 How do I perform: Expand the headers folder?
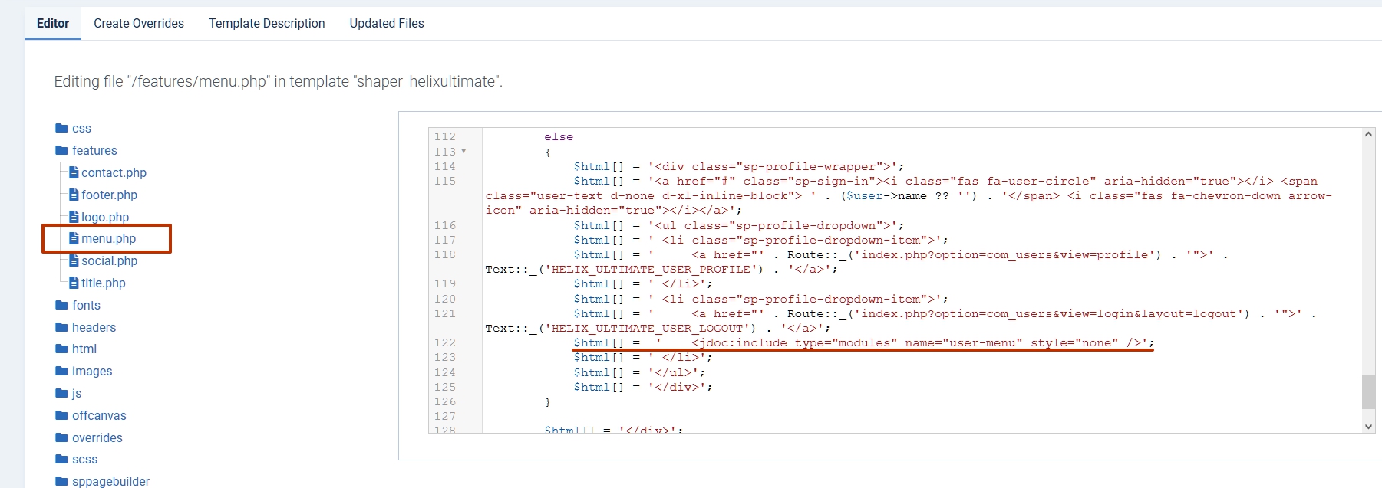pyautogui.click(x=94, y=327)
